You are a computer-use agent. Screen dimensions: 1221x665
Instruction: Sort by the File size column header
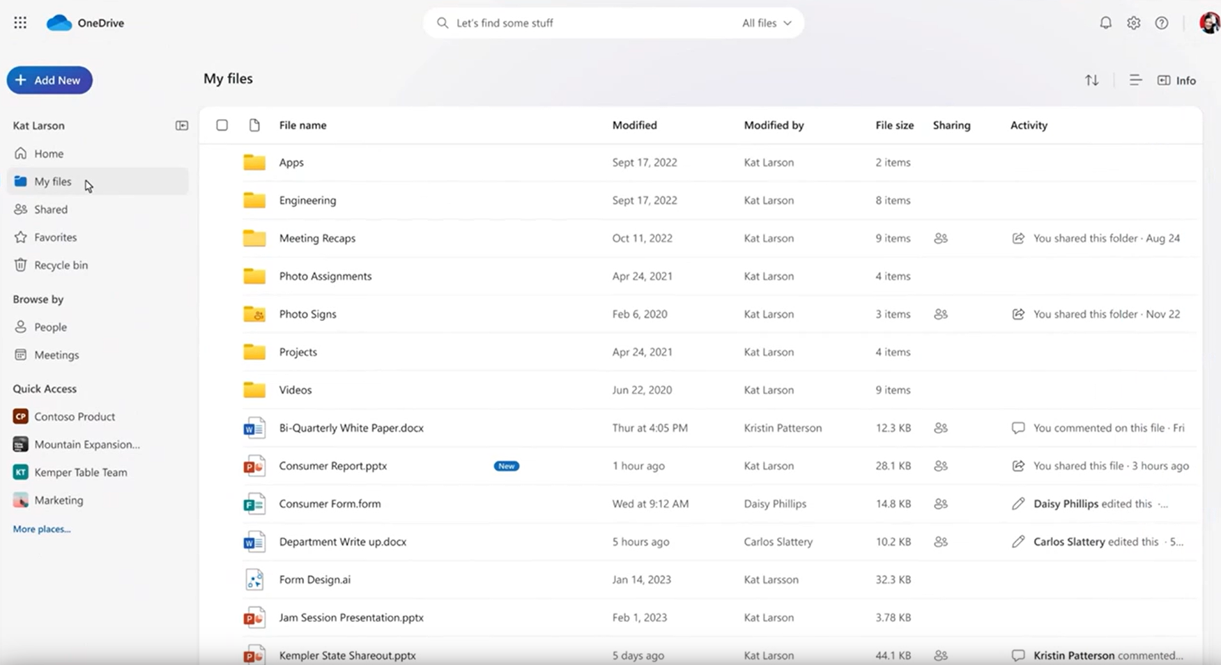(894, 125)
